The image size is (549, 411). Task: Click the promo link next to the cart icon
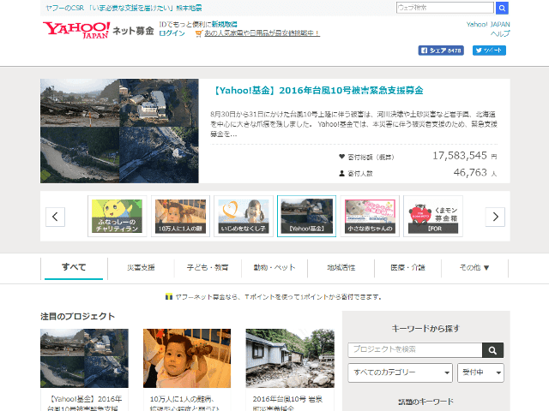pos(262,33)
